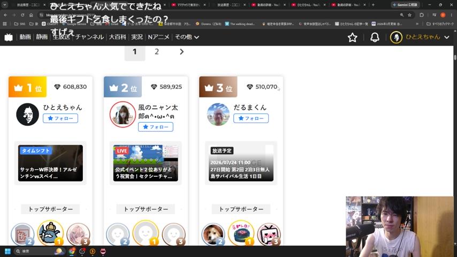Screen dimensions: 457x257
Task: Open favorites star icon in Niconico header
Action: pyautogui.click(x=352, y=37)
